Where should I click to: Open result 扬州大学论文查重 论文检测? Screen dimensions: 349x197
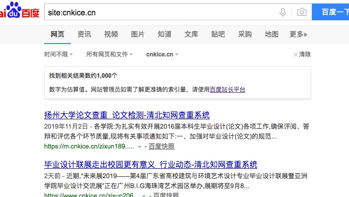127,115
